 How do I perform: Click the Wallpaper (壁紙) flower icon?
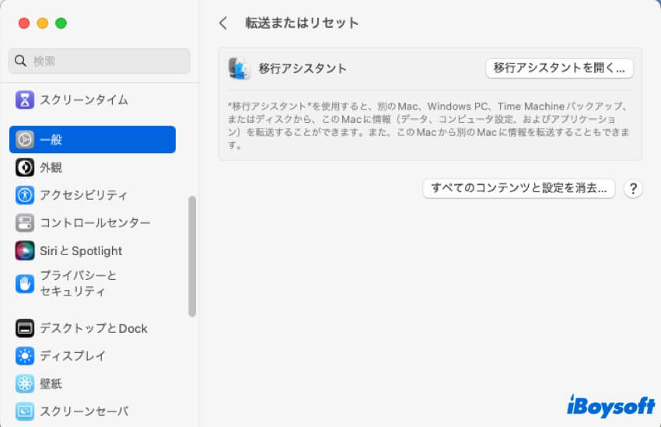[25, 383]
